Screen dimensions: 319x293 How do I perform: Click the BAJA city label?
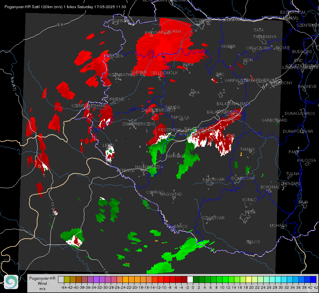point(303,202)
